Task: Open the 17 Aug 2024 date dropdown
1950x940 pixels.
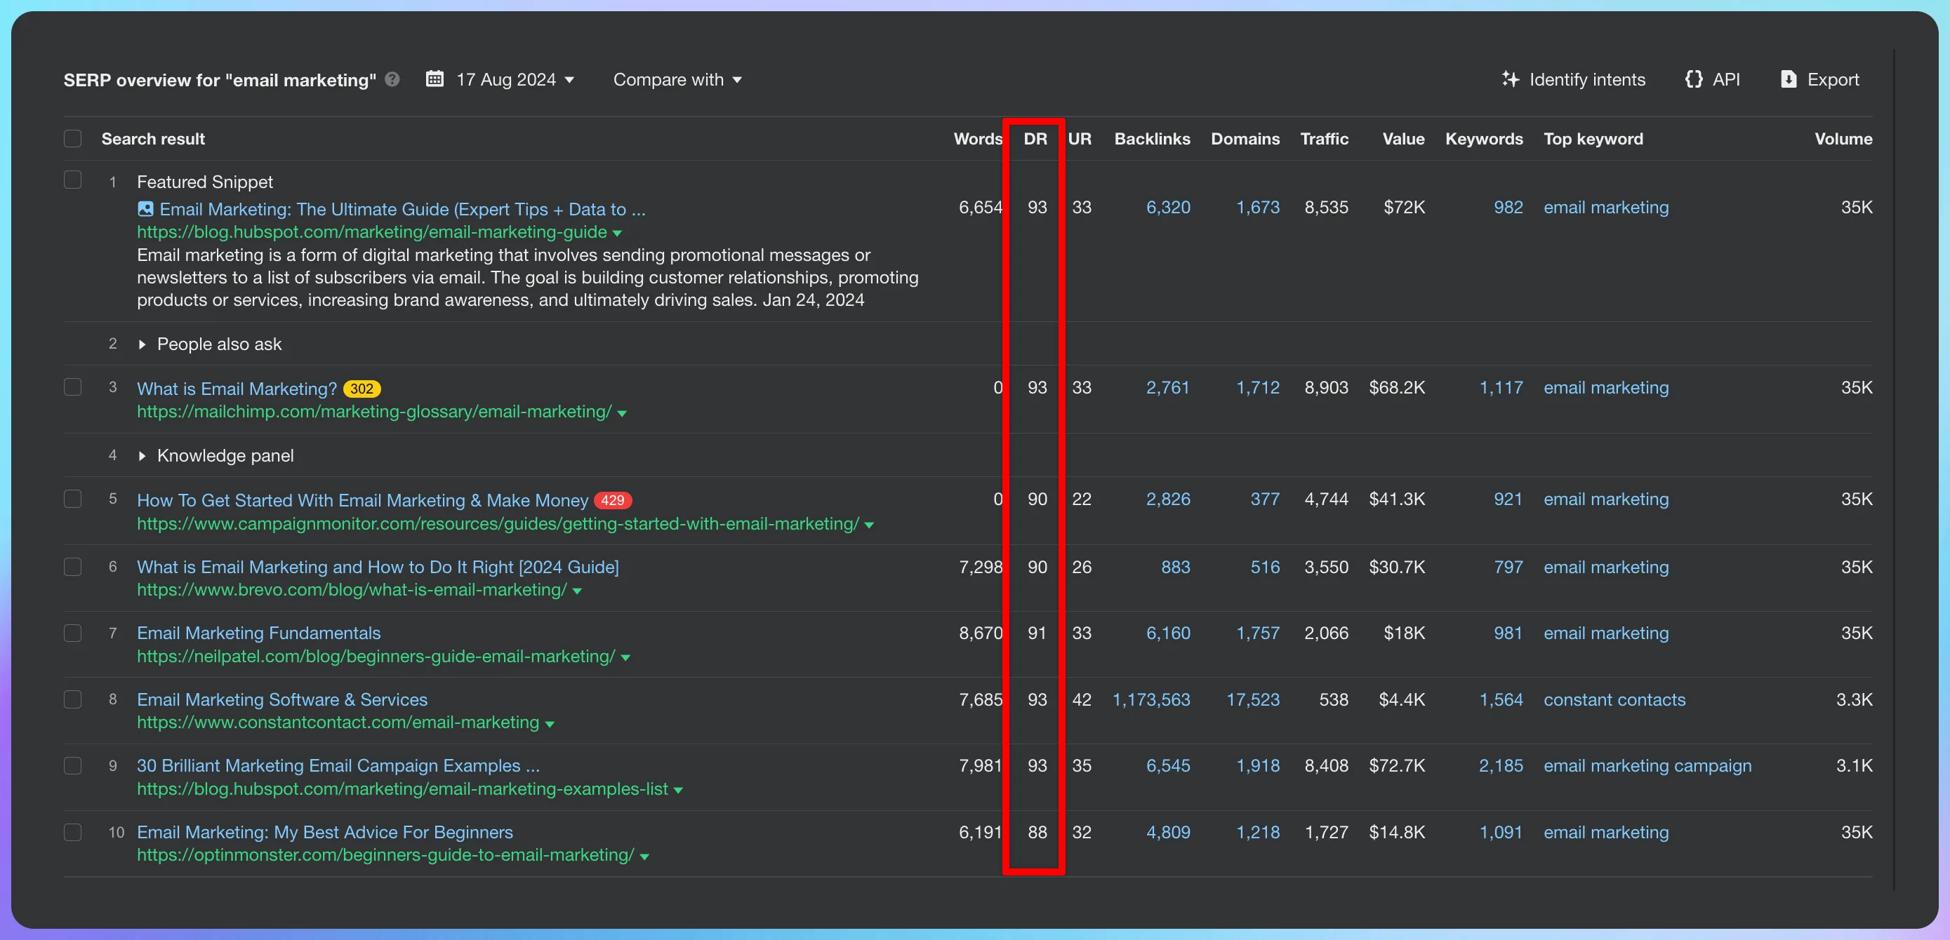Action: [515, 79]
